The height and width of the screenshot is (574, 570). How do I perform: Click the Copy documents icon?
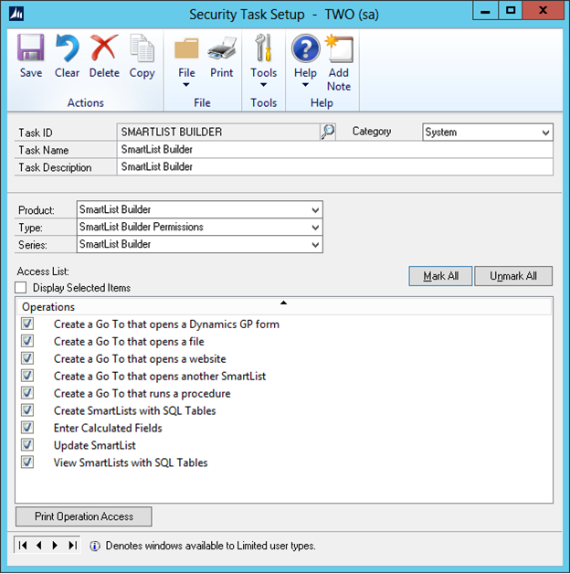coord(142,48)
